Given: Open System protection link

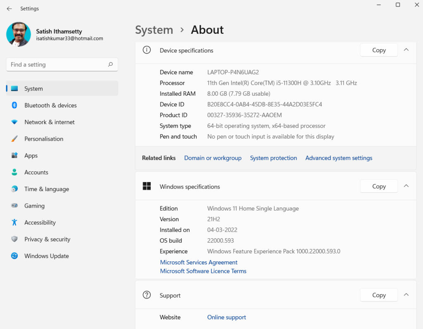Looking at the screenshot, I should coord(273,158).
